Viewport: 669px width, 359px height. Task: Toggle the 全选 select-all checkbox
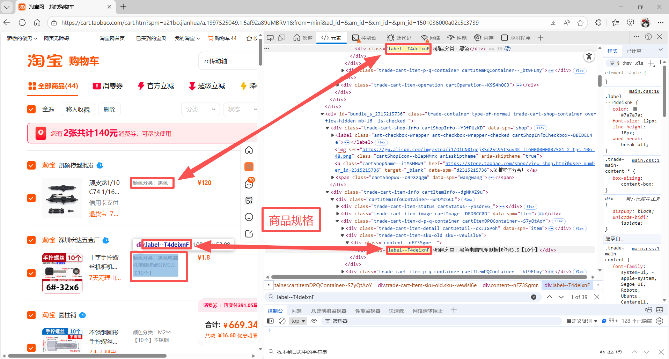click(31, 109)
